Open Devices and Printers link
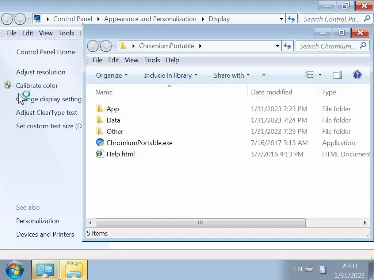The width and height of the screenshot is (374, 280). pos(45,234)
